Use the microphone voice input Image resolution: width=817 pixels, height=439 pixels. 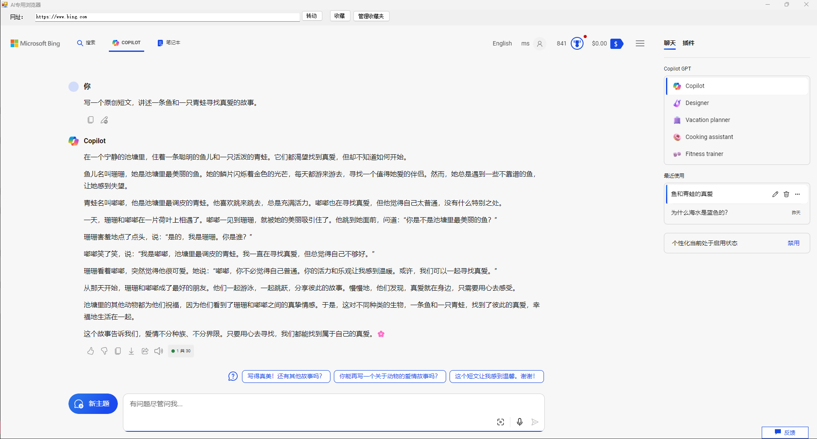520,422
